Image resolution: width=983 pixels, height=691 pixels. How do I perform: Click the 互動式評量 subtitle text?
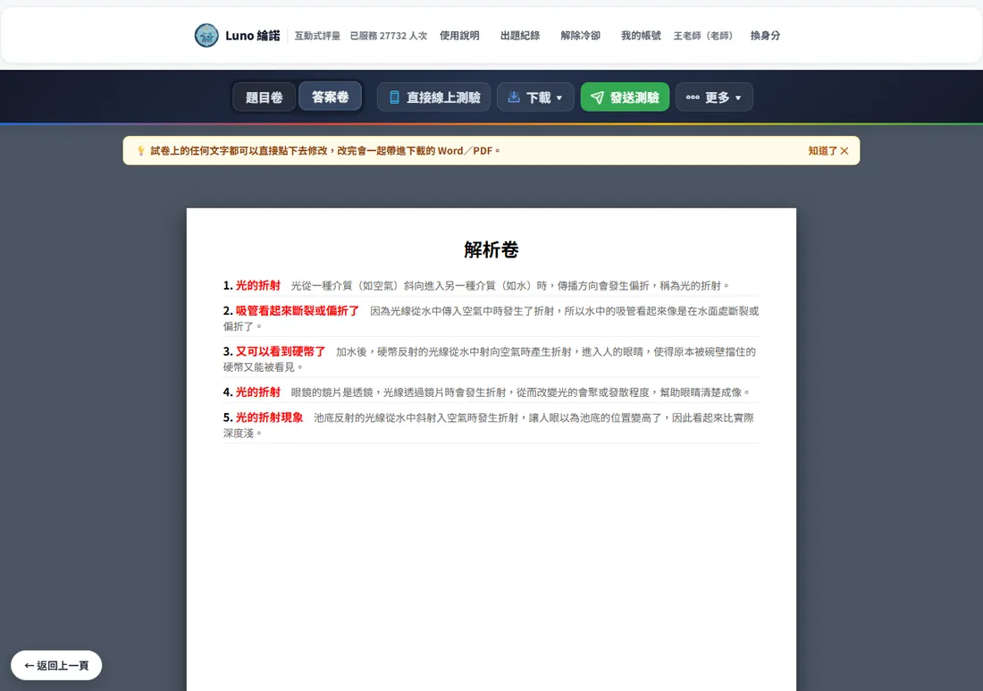(x=317, y=36)
